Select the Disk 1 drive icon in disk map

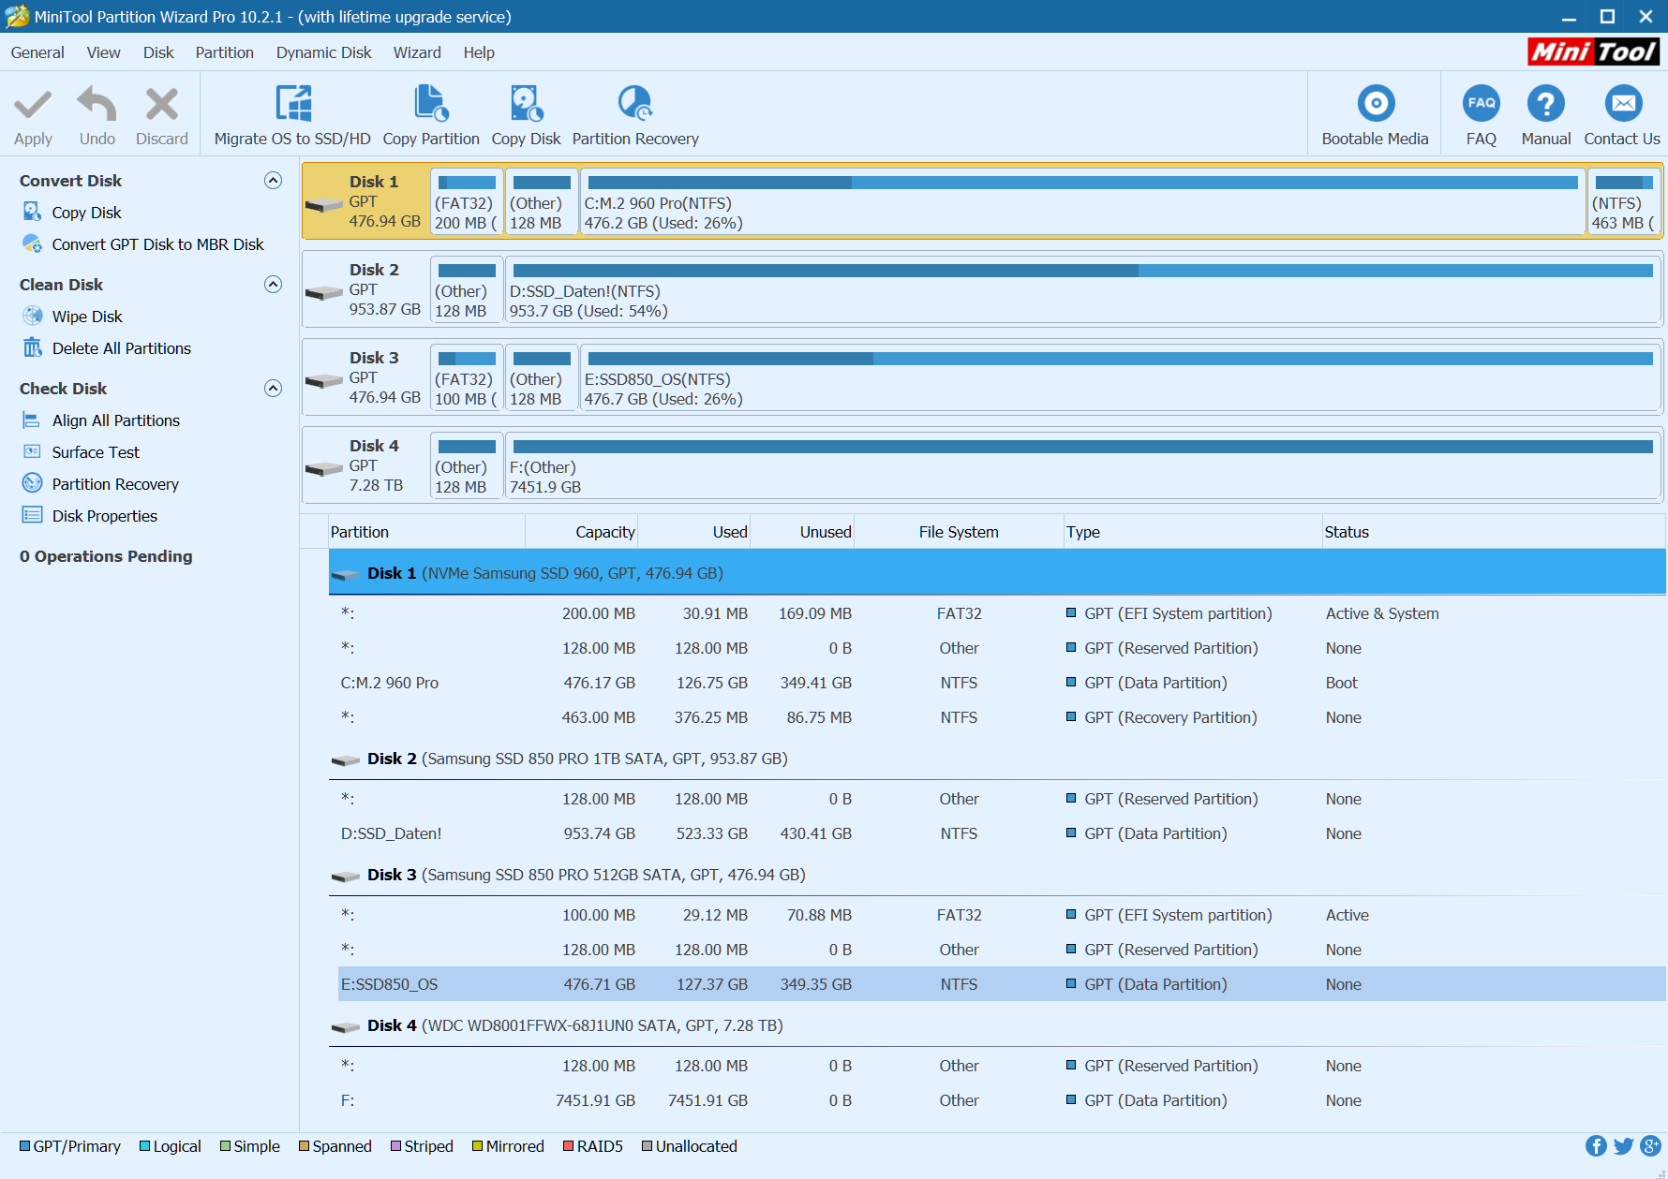click(x=324, y=204)
